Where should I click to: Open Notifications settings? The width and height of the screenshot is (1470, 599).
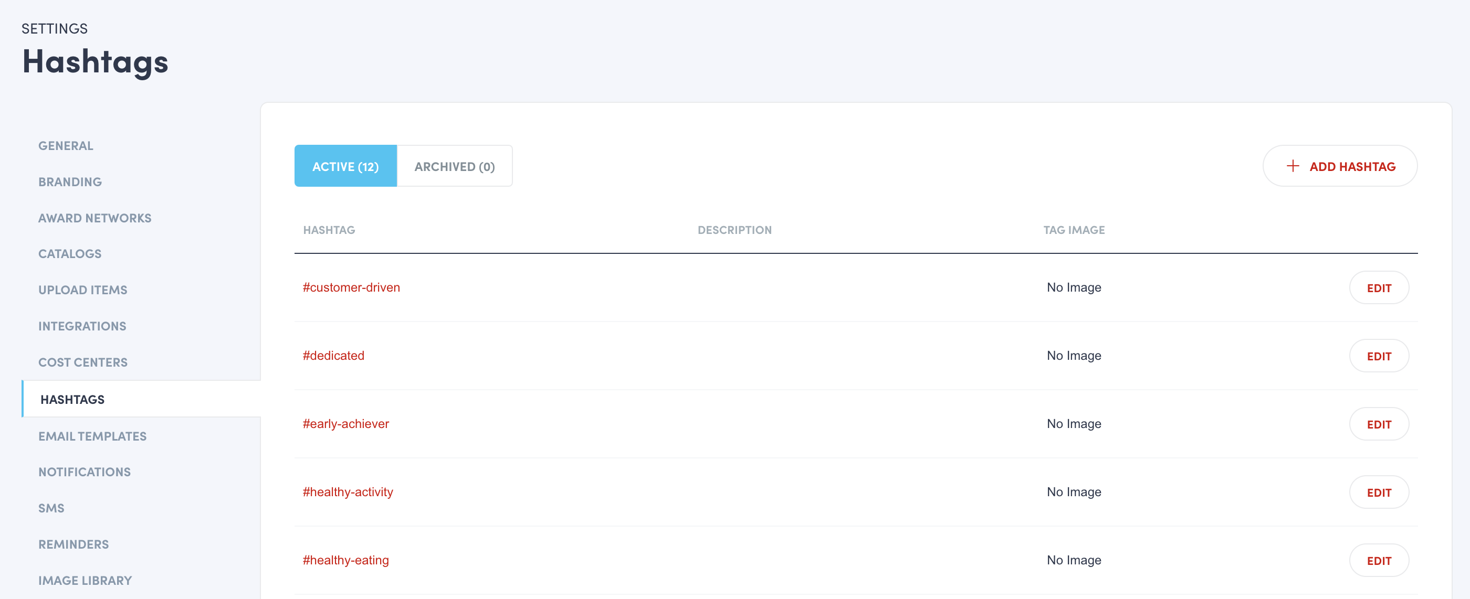point(85,472)
